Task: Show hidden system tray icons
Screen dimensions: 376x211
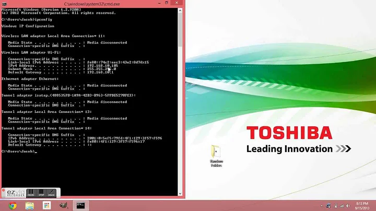Action: click(322, 206)
